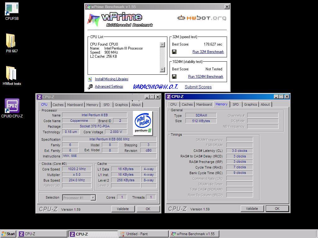Click the Intel Inside Pentium III logo
The width and height of the screenshot is (318, 238).
pos(143,123)
